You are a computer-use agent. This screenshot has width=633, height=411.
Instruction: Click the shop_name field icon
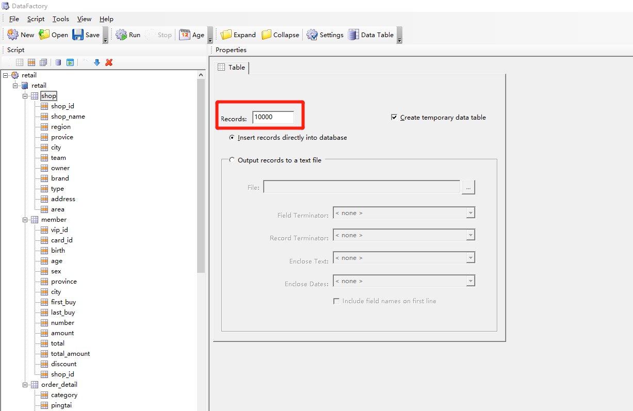[44, 117]
